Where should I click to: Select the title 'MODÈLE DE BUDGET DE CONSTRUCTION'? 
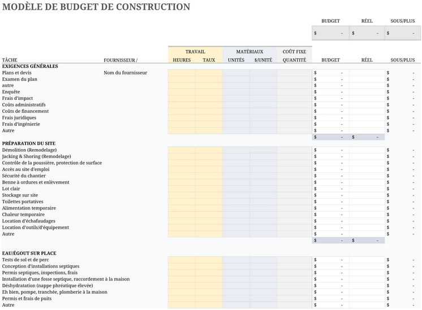click(96, 7)
